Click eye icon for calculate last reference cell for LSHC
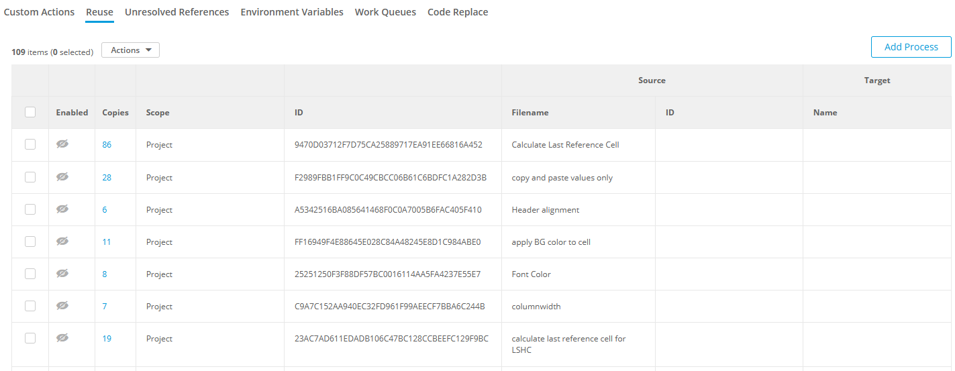955x371 pixels. [62, 338]
